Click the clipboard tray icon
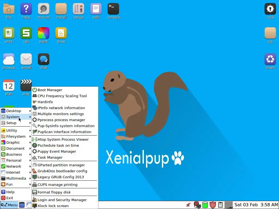 [220, 205]
